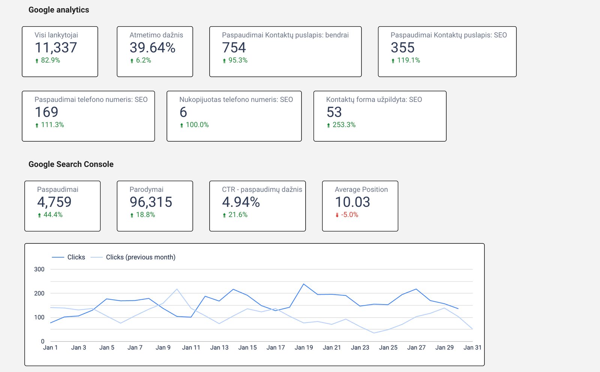This screenshot has height=372, width=600.
Task: Click the 'Jan 19' label on the x-axis
Action: click(x=304, y=348)
